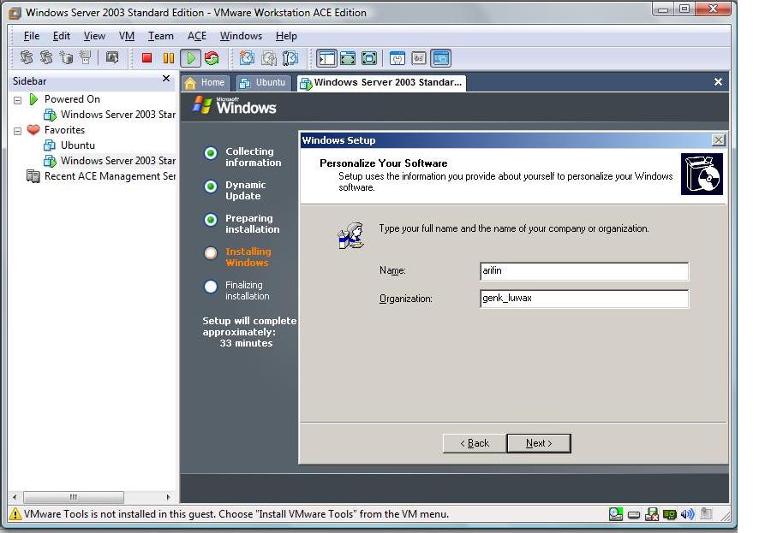This screenshot has width=771, height=533.
Task: Select Recent ACE Management Servers item
Action: 101,176
